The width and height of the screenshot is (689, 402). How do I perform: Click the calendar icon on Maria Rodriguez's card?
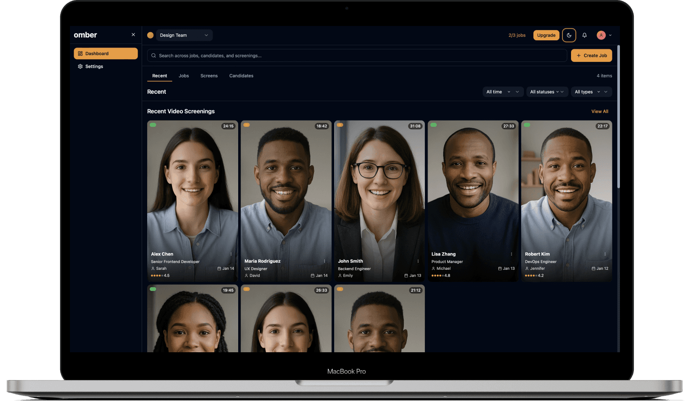pos(313,276)
